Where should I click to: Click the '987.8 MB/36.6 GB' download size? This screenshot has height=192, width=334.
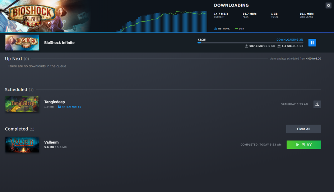click(260, 46)
